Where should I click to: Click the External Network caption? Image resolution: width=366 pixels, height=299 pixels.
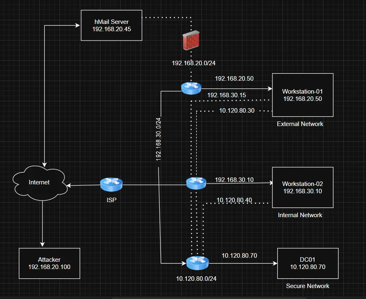click(300, 124)
